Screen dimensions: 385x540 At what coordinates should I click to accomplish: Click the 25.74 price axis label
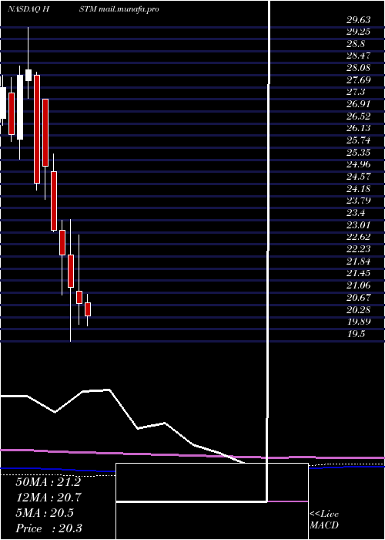(x=358, y=140)
